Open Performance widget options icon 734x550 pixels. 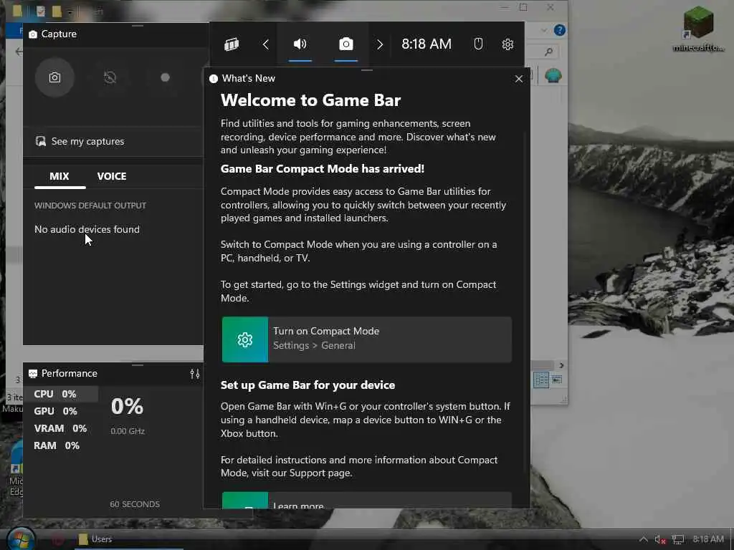[195, 374]
